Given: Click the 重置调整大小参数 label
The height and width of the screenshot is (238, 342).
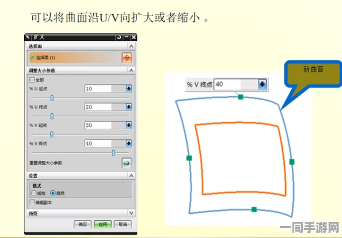Looking at the screenshot, I should pos(46,163).
